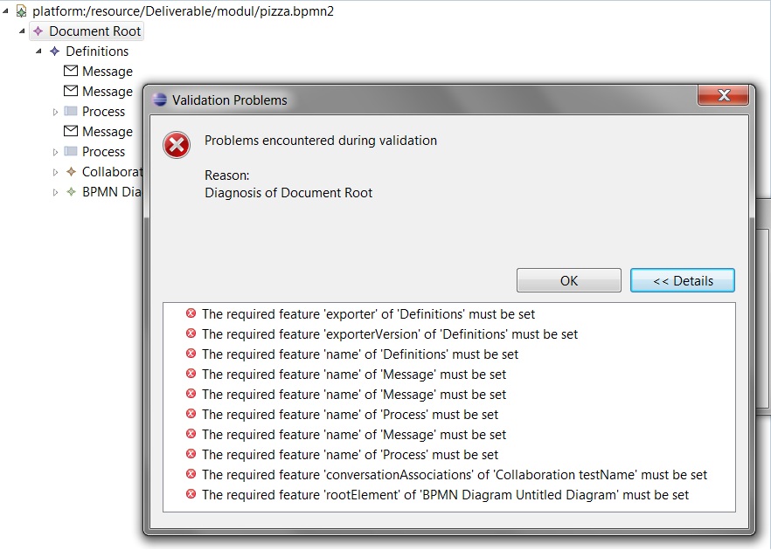
Task: Collapse the Definitions node
Action: pyautogui.click(x=38, y=51)
